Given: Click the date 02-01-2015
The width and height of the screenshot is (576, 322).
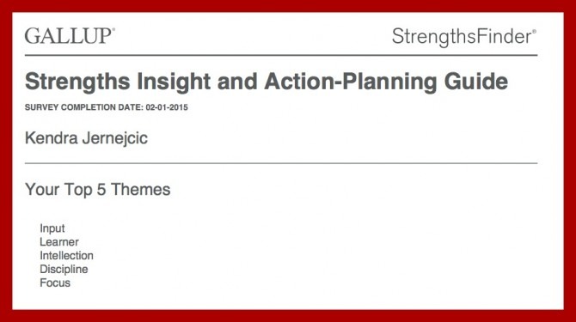Looking at the screenshot, I should coord(167,107).
